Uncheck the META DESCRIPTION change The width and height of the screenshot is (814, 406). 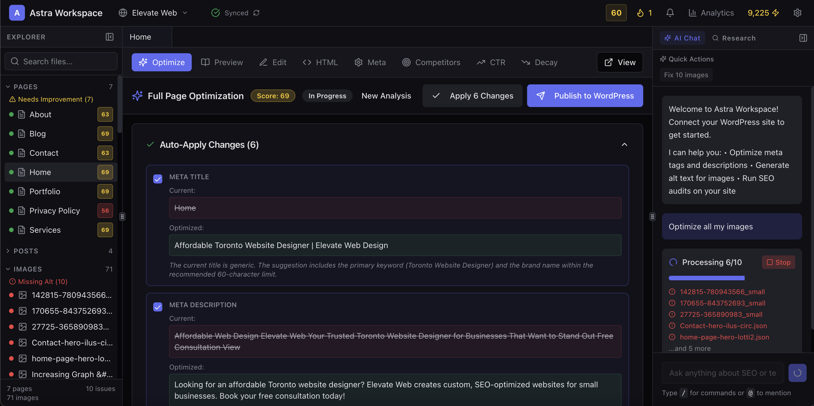[158, 307]
